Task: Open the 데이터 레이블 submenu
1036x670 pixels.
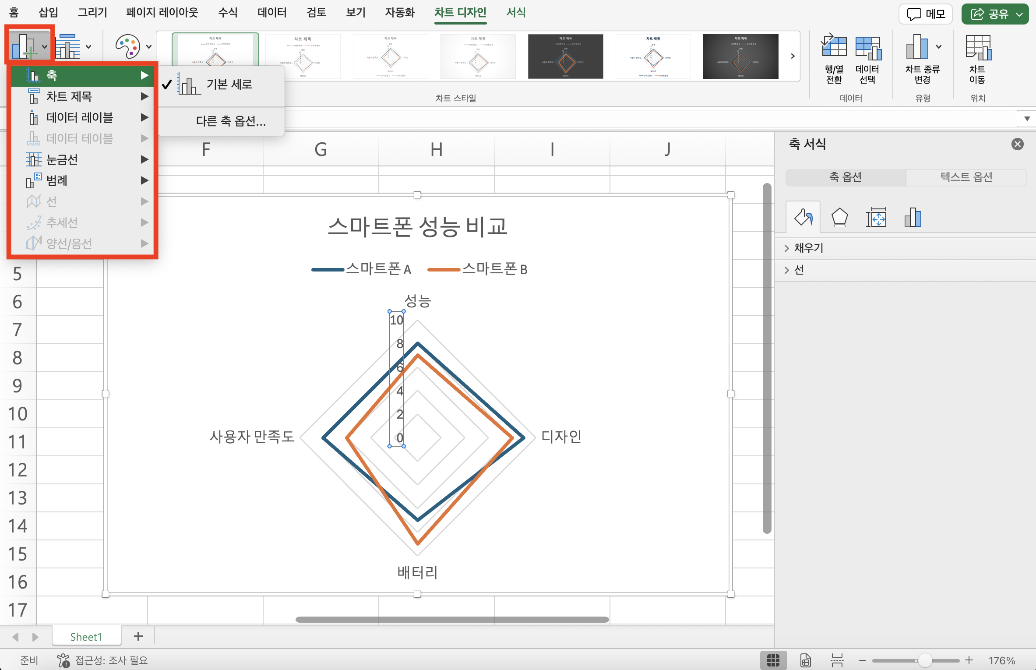Action: click(x=82, y=117)
